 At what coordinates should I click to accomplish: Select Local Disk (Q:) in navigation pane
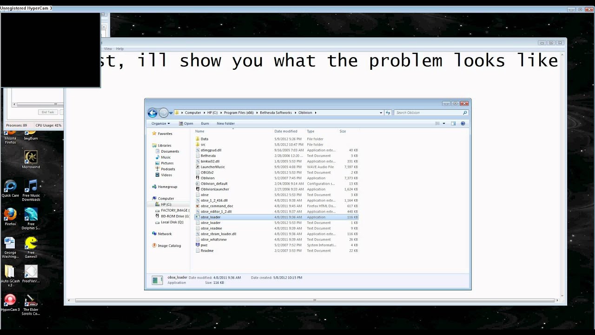pyautogui.click(x=172, y=222)
